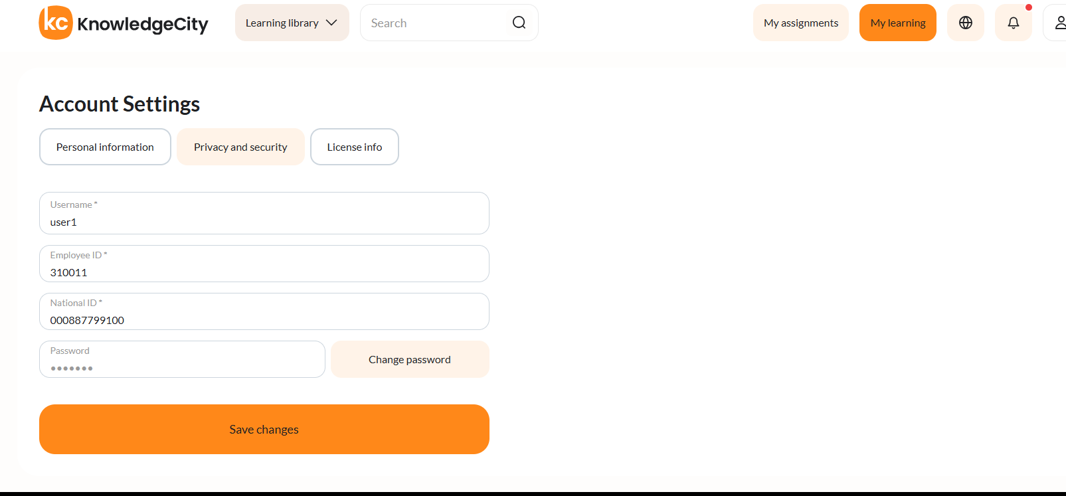Switch to the Personal information tab
Screen dimensions: 1066x496
click(105, 147)
